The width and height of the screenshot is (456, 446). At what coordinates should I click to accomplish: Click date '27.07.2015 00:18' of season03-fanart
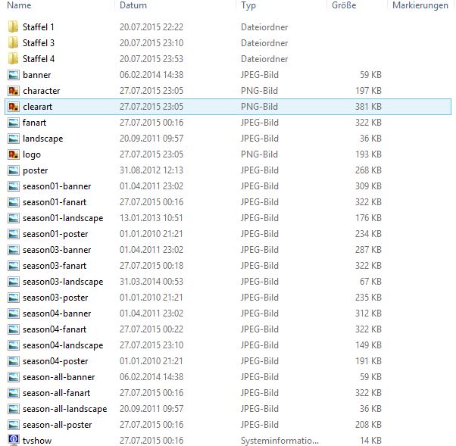pos(151,266)
